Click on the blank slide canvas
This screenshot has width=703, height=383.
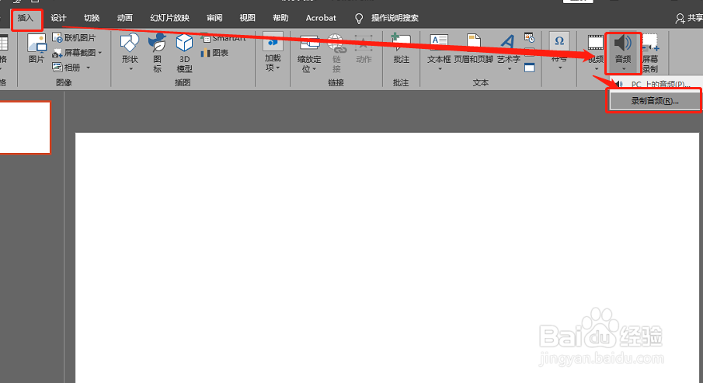tap(387, 258)
